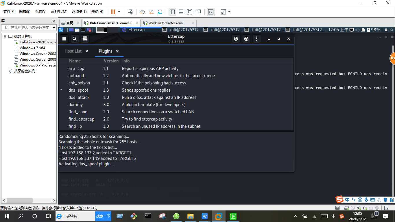395x222 pixels.
Task: Click Kali panel lock screen icon
Action: click(x=386, y=30)
